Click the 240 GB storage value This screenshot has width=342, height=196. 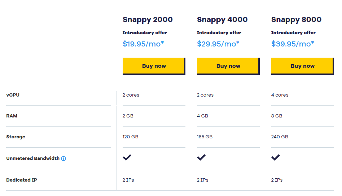click(280, 137)
